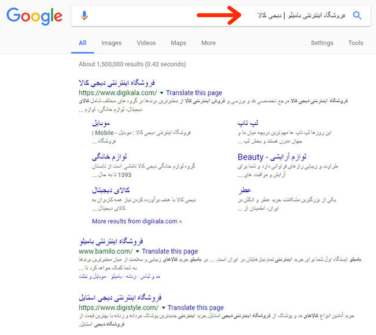
Task: Open the موبایل sitelink
Action: click(101, 124)
